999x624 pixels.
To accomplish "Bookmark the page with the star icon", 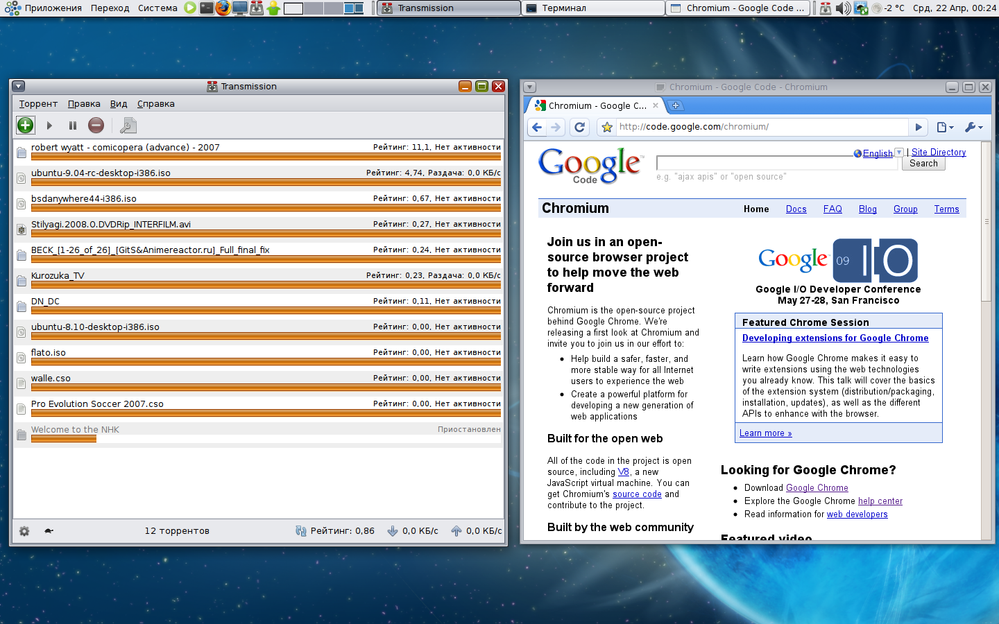I will (x=607, y=127).
